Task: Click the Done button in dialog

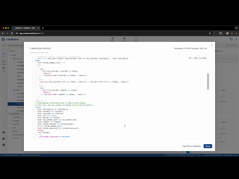Action: click(x=208, y=146)
